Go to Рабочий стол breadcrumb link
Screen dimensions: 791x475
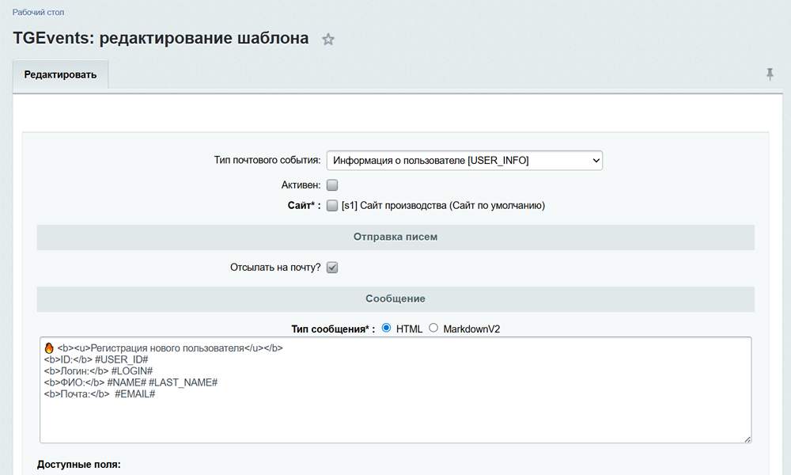38,13
